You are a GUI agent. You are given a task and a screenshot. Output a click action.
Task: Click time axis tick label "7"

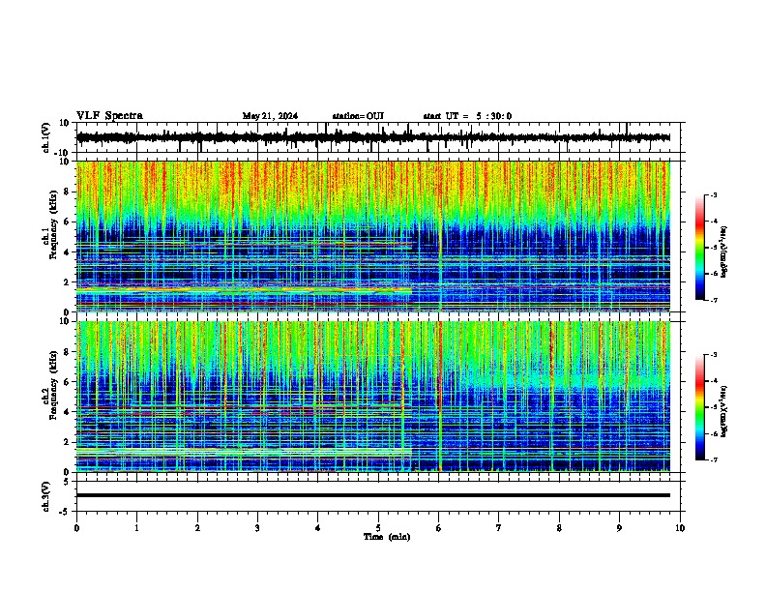[499, 527]
